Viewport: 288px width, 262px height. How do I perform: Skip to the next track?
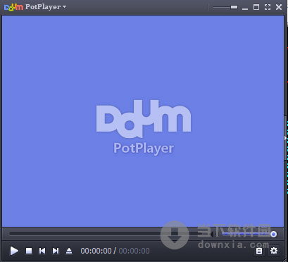pyautogui.click(x=56, y=251)
